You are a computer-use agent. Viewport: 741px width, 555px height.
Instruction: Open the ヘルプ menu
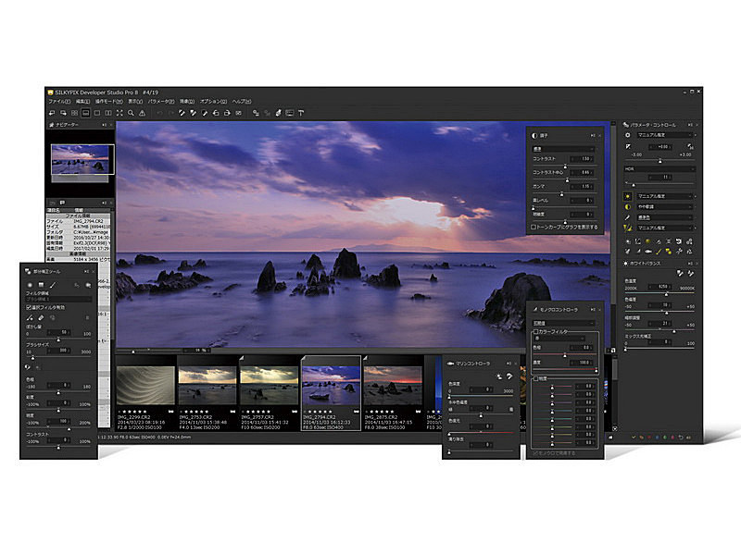coord(242,102)
